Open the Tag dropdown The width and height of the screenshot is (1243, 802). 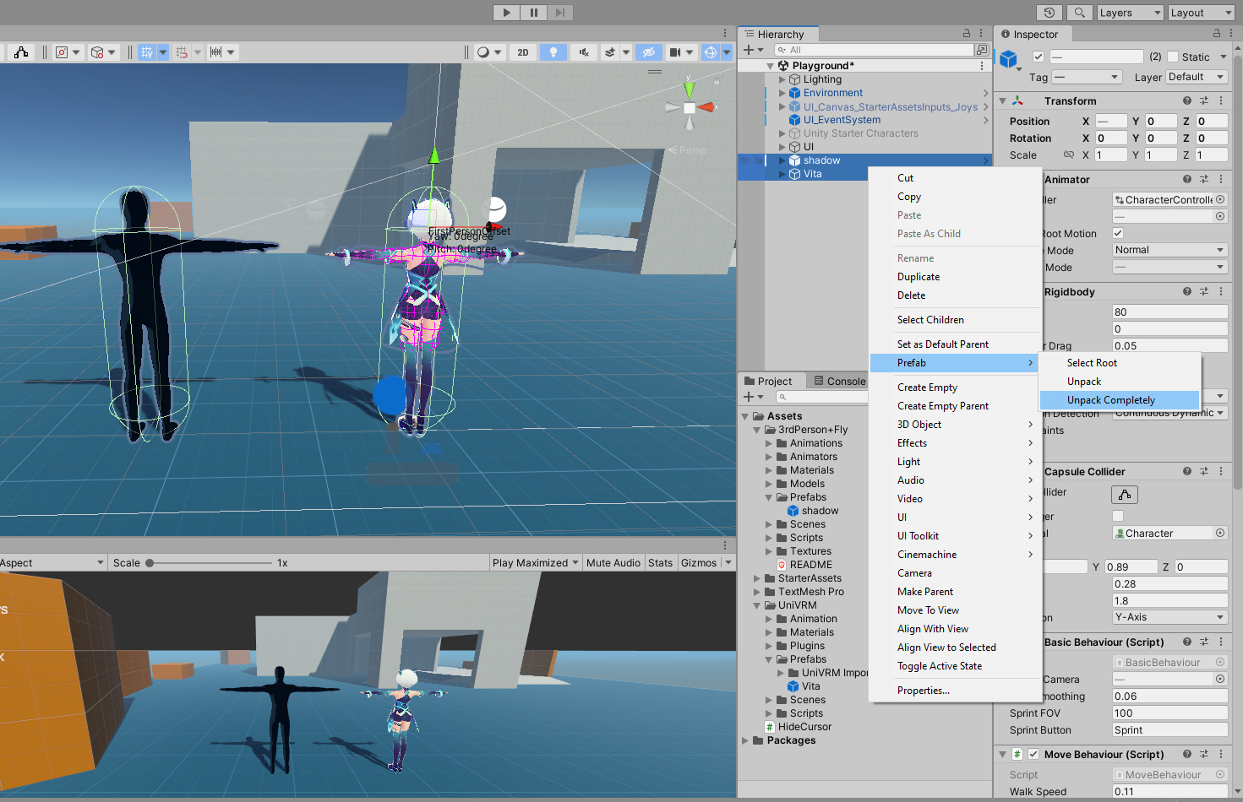coord(1086,77)
